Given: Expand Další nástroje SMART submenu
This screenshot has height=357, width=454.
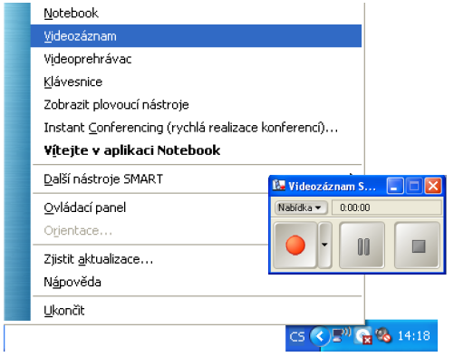Looking at the screenshot, I should (150, 179).
